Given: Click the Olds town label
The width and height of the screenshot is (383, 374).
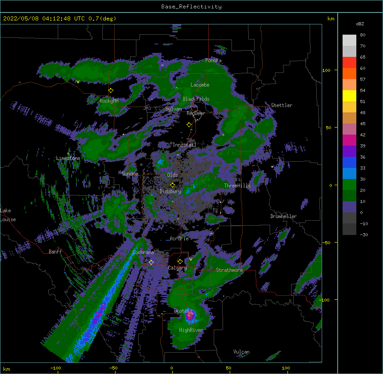Looking at the screenshot, I should (172, 175).
